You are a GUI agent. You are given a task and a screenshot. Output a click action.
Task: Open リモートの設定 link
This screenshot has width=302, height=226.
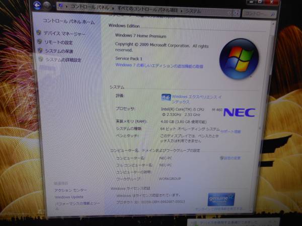58,43
